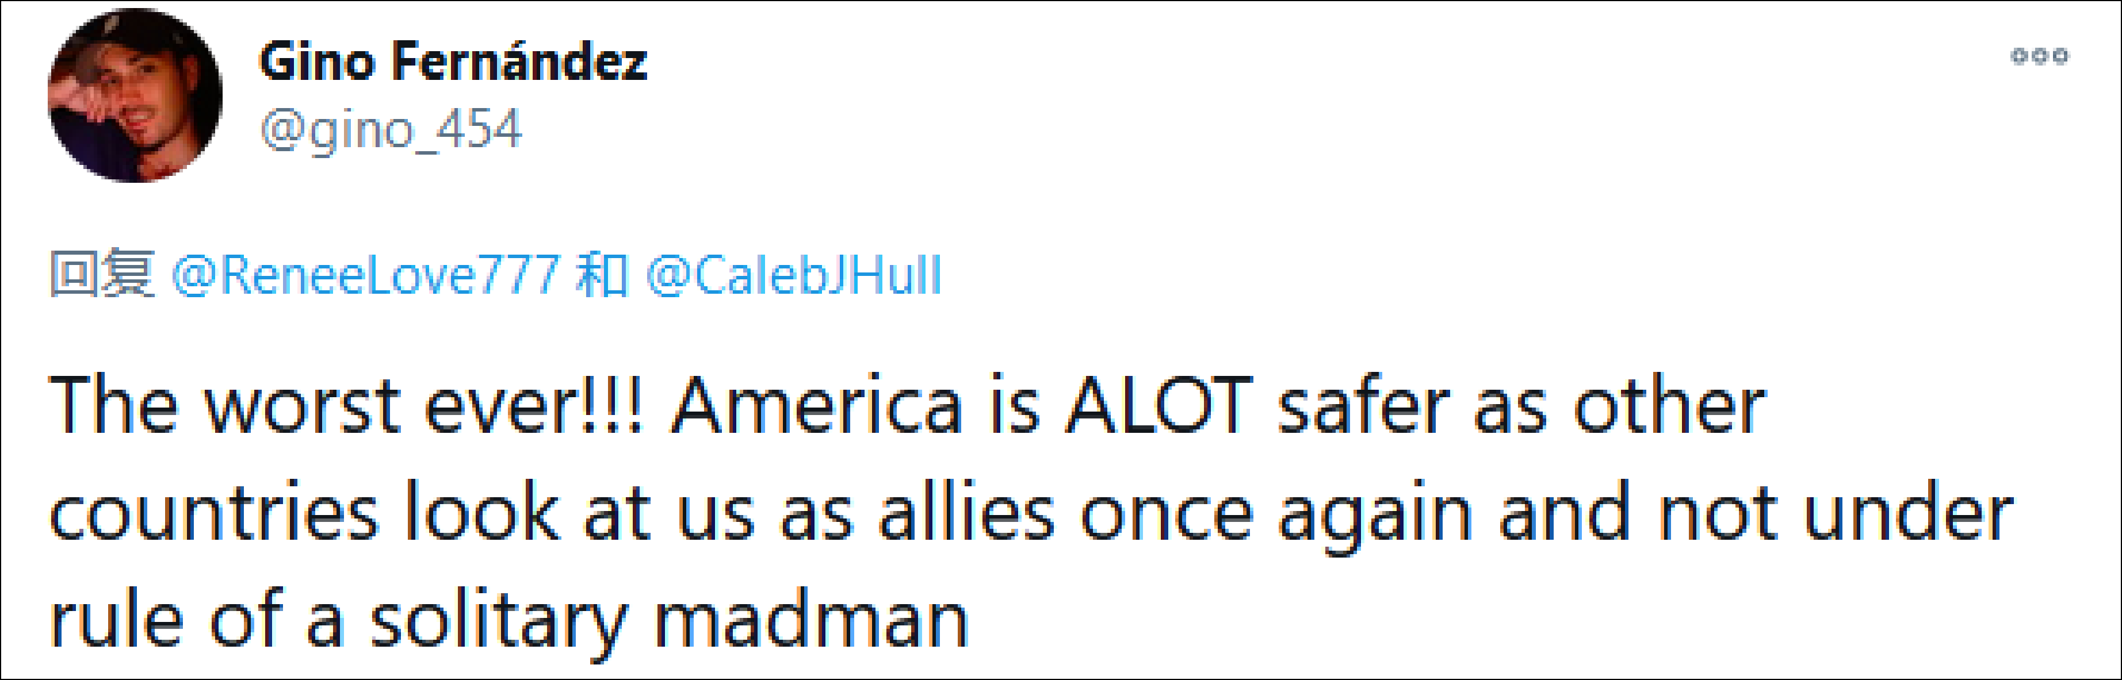Open the three-dot more options menu
The image size is (2122, 680).
pos(2039,56)
